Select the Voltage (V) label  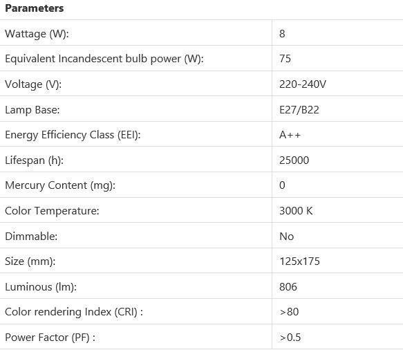[x=33, y=84]
